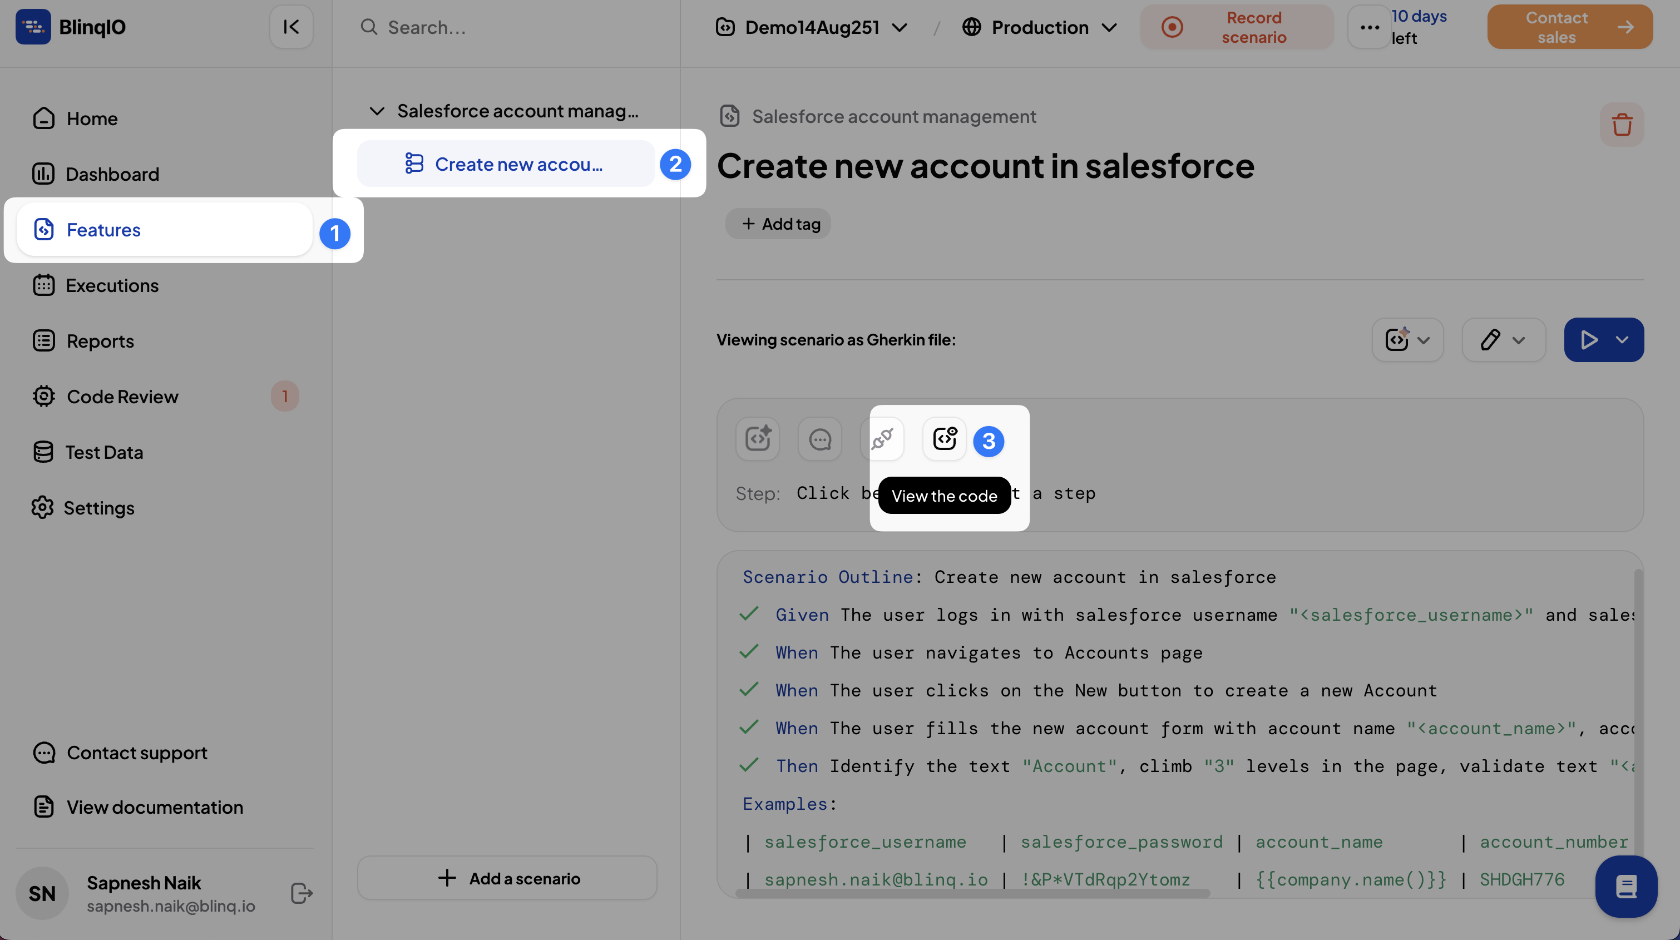Click Add tag button
This screenshot has height=940, width=1680.
[x=778, y=224]
